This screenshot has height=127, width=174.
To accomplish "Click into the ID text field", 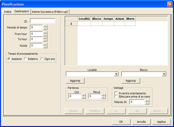I will 42,21.
